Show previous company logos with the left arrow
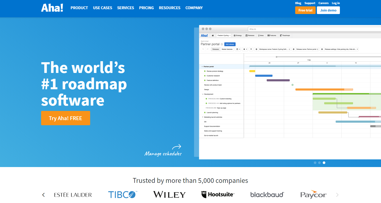The height and width of the screenshot is (203, 381). 43,195
